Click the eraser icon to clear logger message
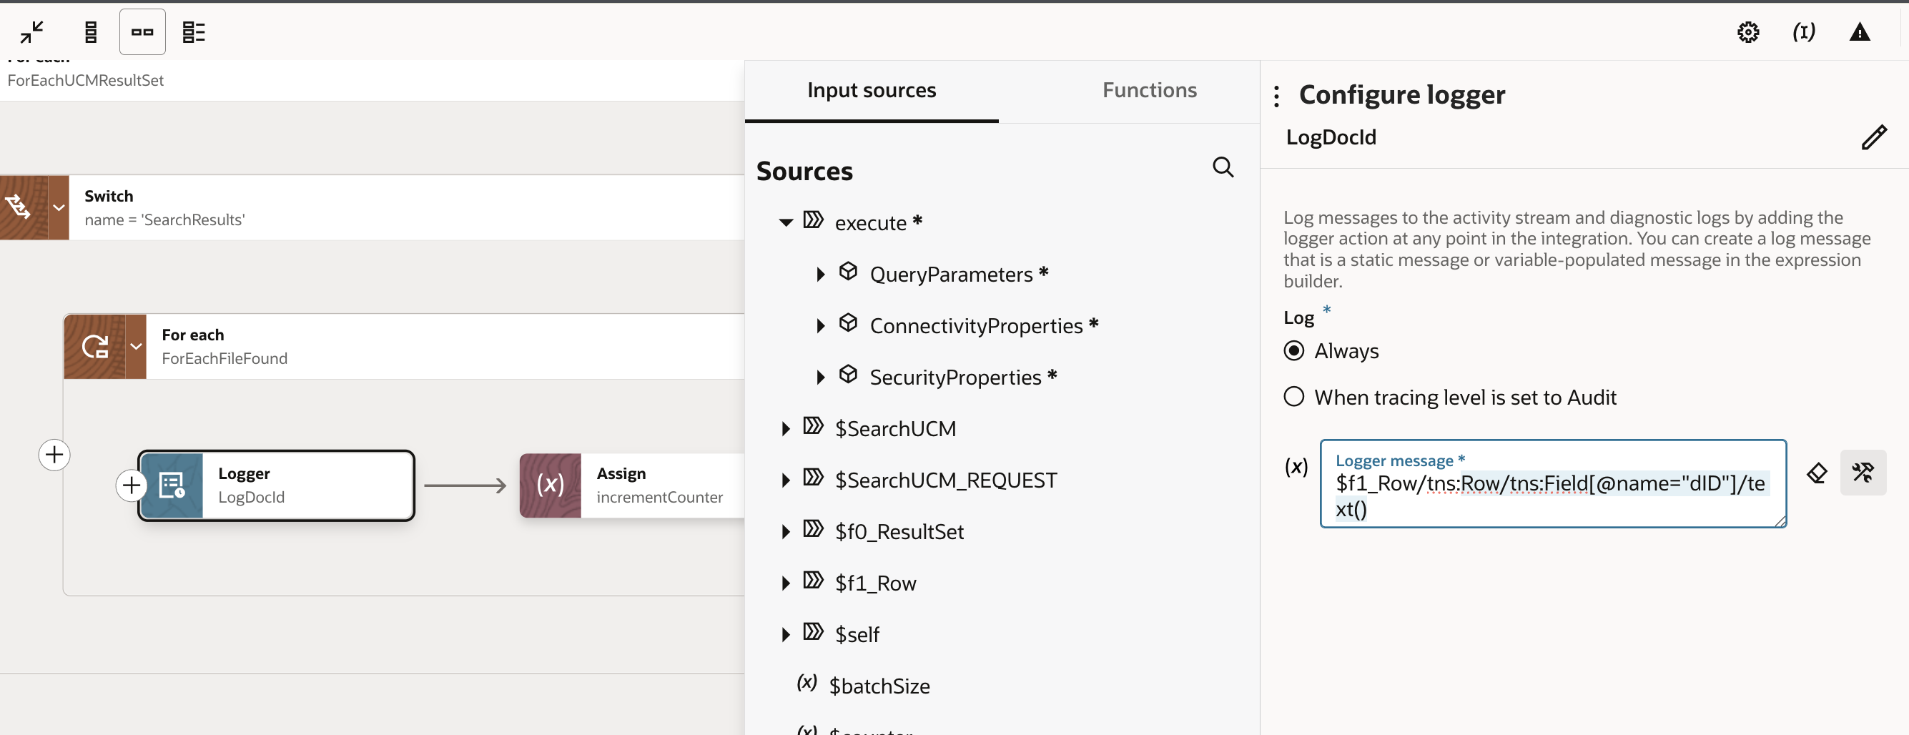The width and height of the screenshot is (1909, 735). (1817, 473)
